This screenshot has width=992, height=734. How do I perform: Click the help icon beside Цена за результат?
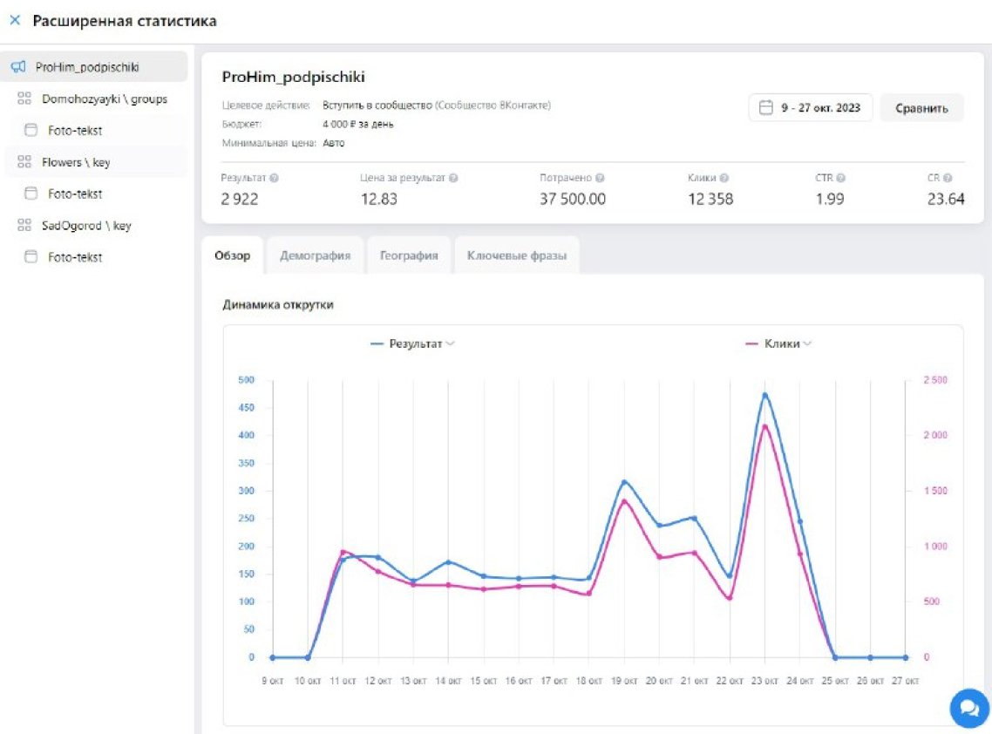click(x=453, y=178)
